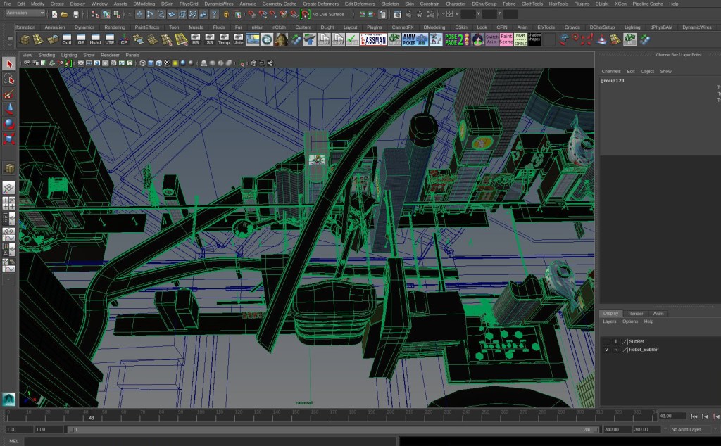Select the arrow Select tool in toolbox
721x446 pixels.
(9, 64)
